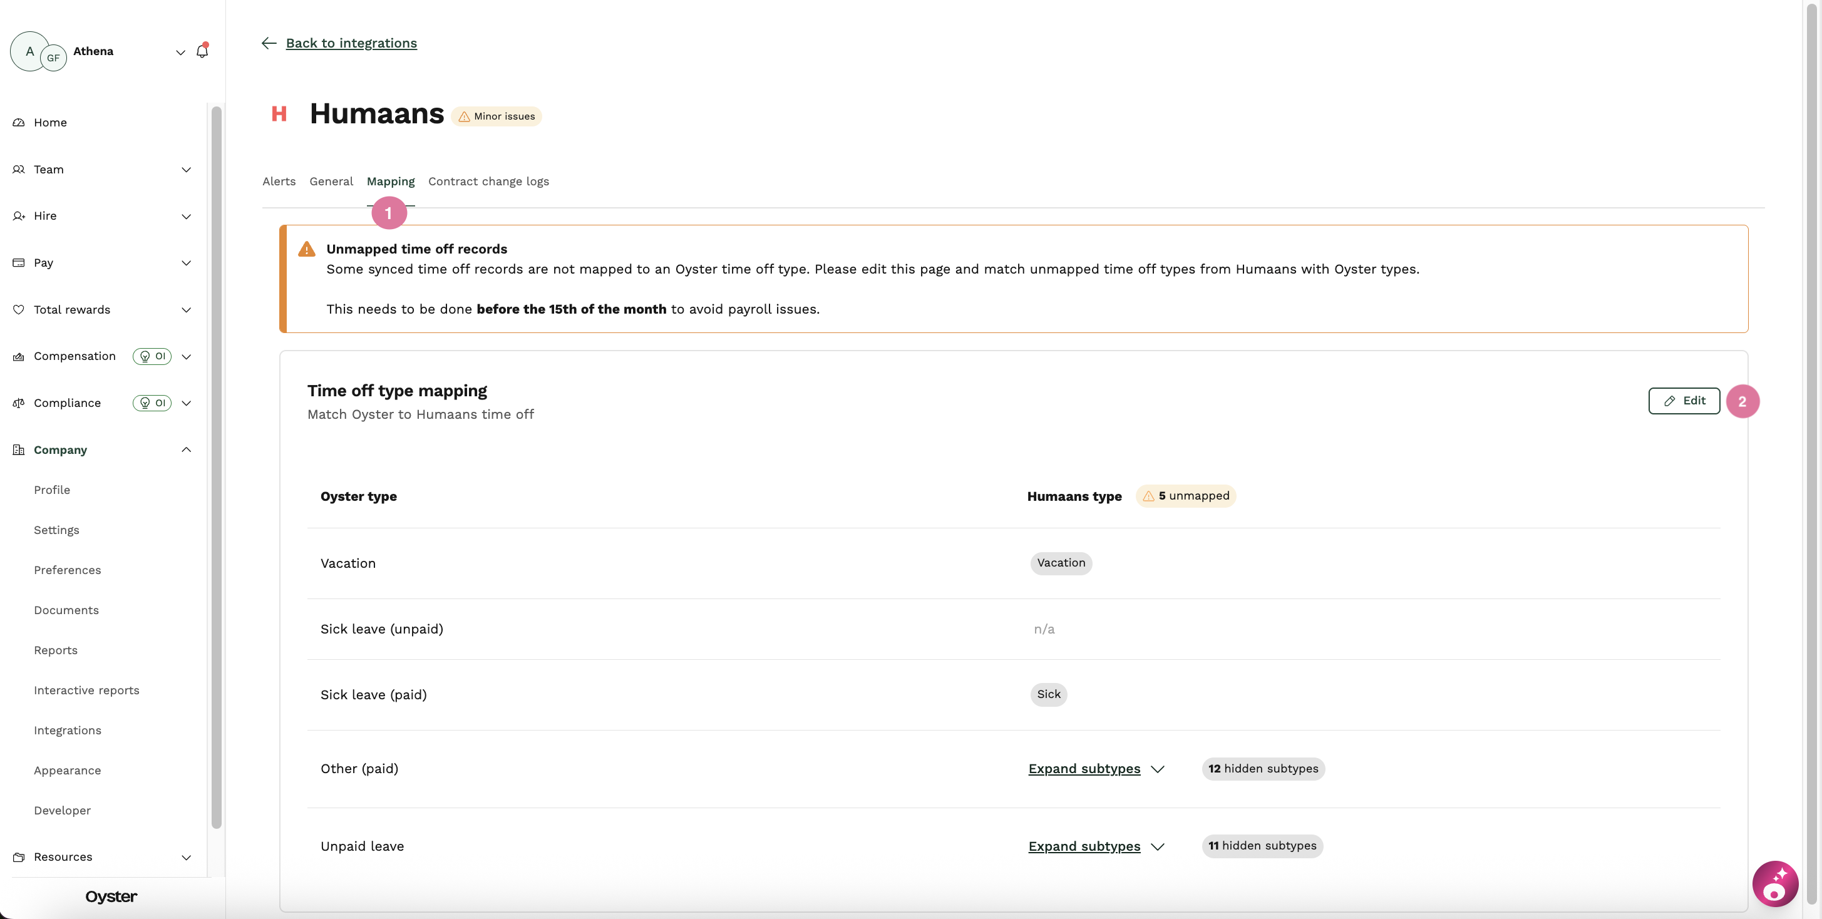Click the Vacation Humaans type chip

[x=1061, y=563]
